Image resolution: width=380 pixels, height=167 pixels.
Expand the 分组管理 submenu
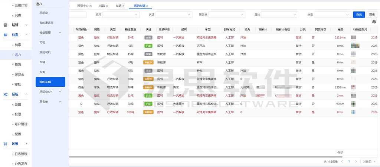point(50,33)
